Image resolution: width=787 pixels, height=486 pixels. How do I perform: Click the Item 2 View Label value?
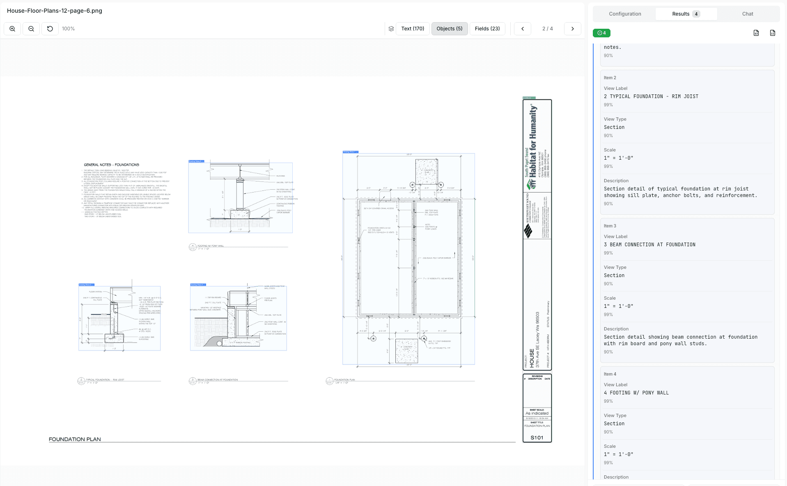(651, 96)
